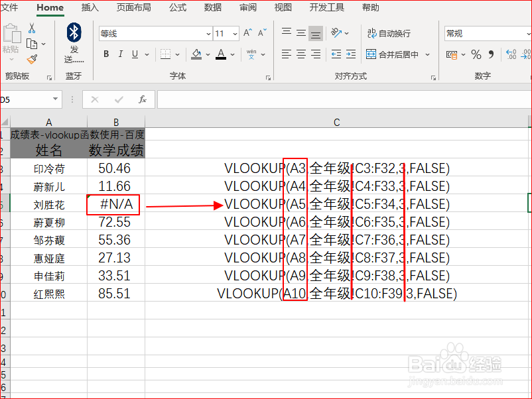This screenshot has height=399, width=532.
Task: Click the Cut scissors icon
Action: pyautogui.click(x=32, y=28)
